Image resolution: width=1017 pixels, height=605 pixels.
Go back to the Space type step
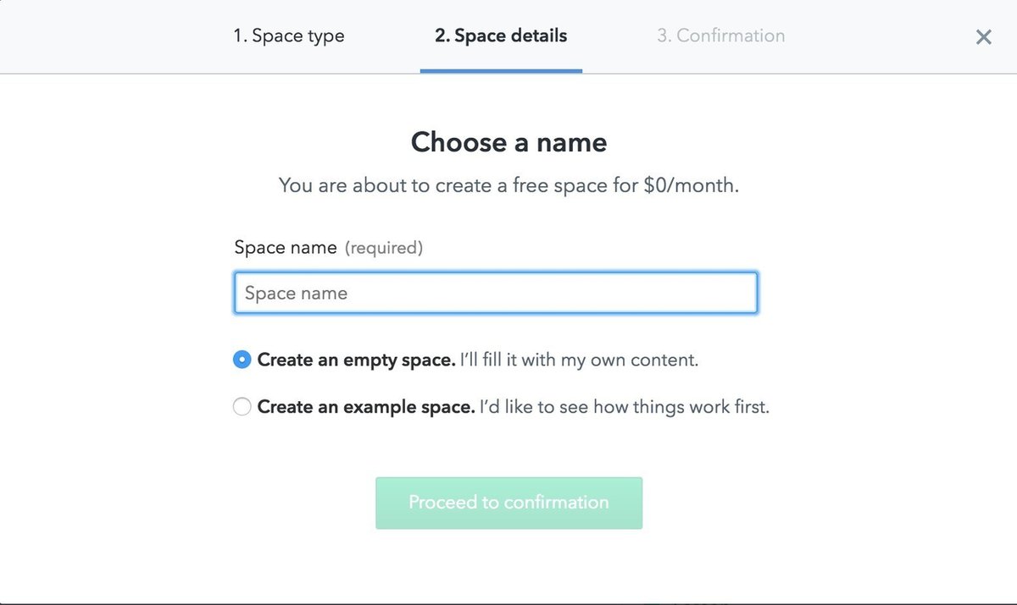(x=289, y=36)
